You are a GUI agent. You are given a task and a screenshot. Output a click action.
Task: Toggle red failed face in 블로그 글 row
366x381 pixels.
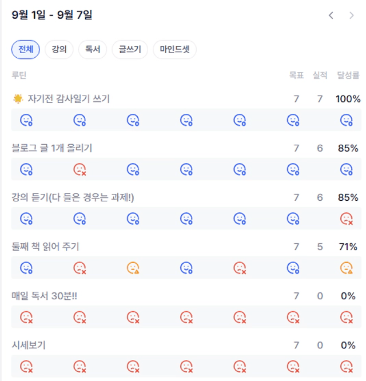click(x=79, y=169)
